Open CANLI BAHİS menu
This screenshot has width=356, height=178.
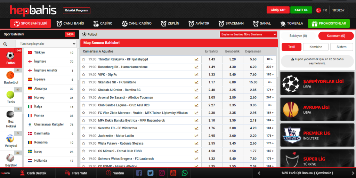click(x=70, y=23)
